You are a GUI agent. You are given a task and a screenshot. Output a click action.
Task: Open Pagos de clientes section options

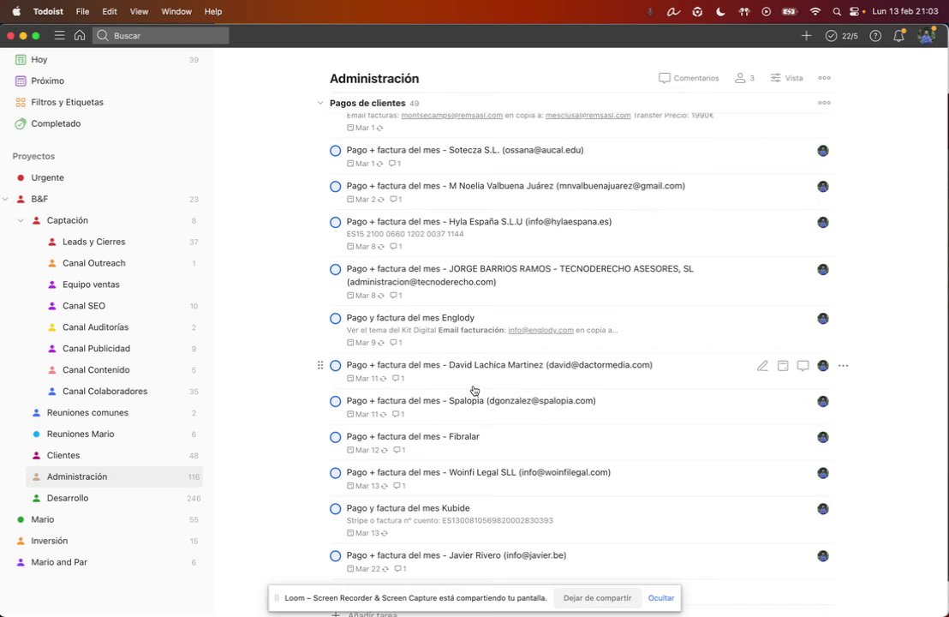click(x=824, y=103)
